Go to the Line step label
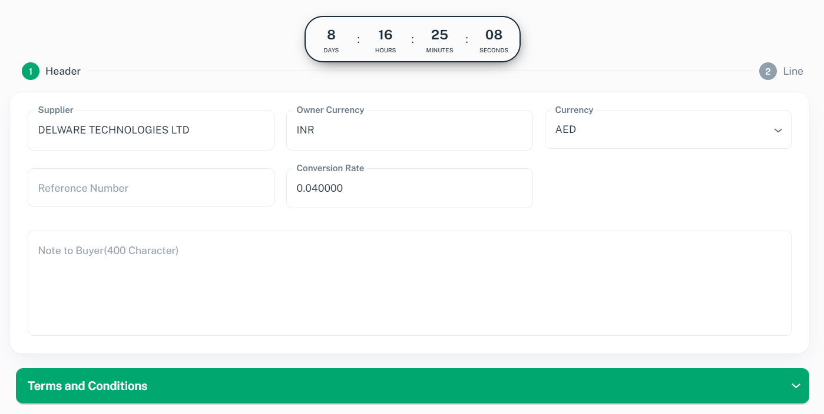 click(793, 71)
